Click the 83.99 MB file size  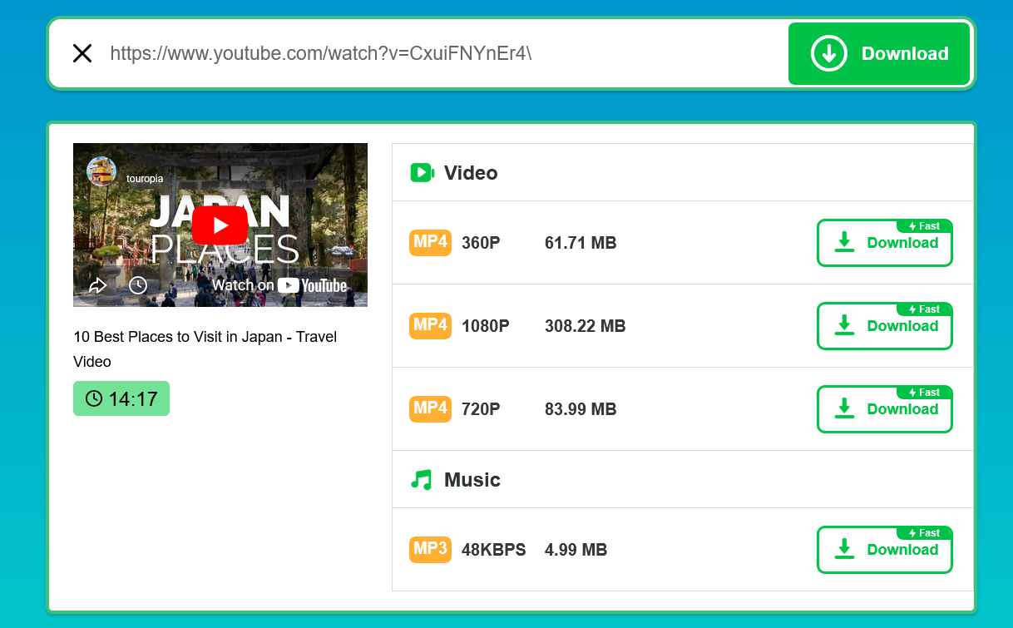[x=581, y=410]
